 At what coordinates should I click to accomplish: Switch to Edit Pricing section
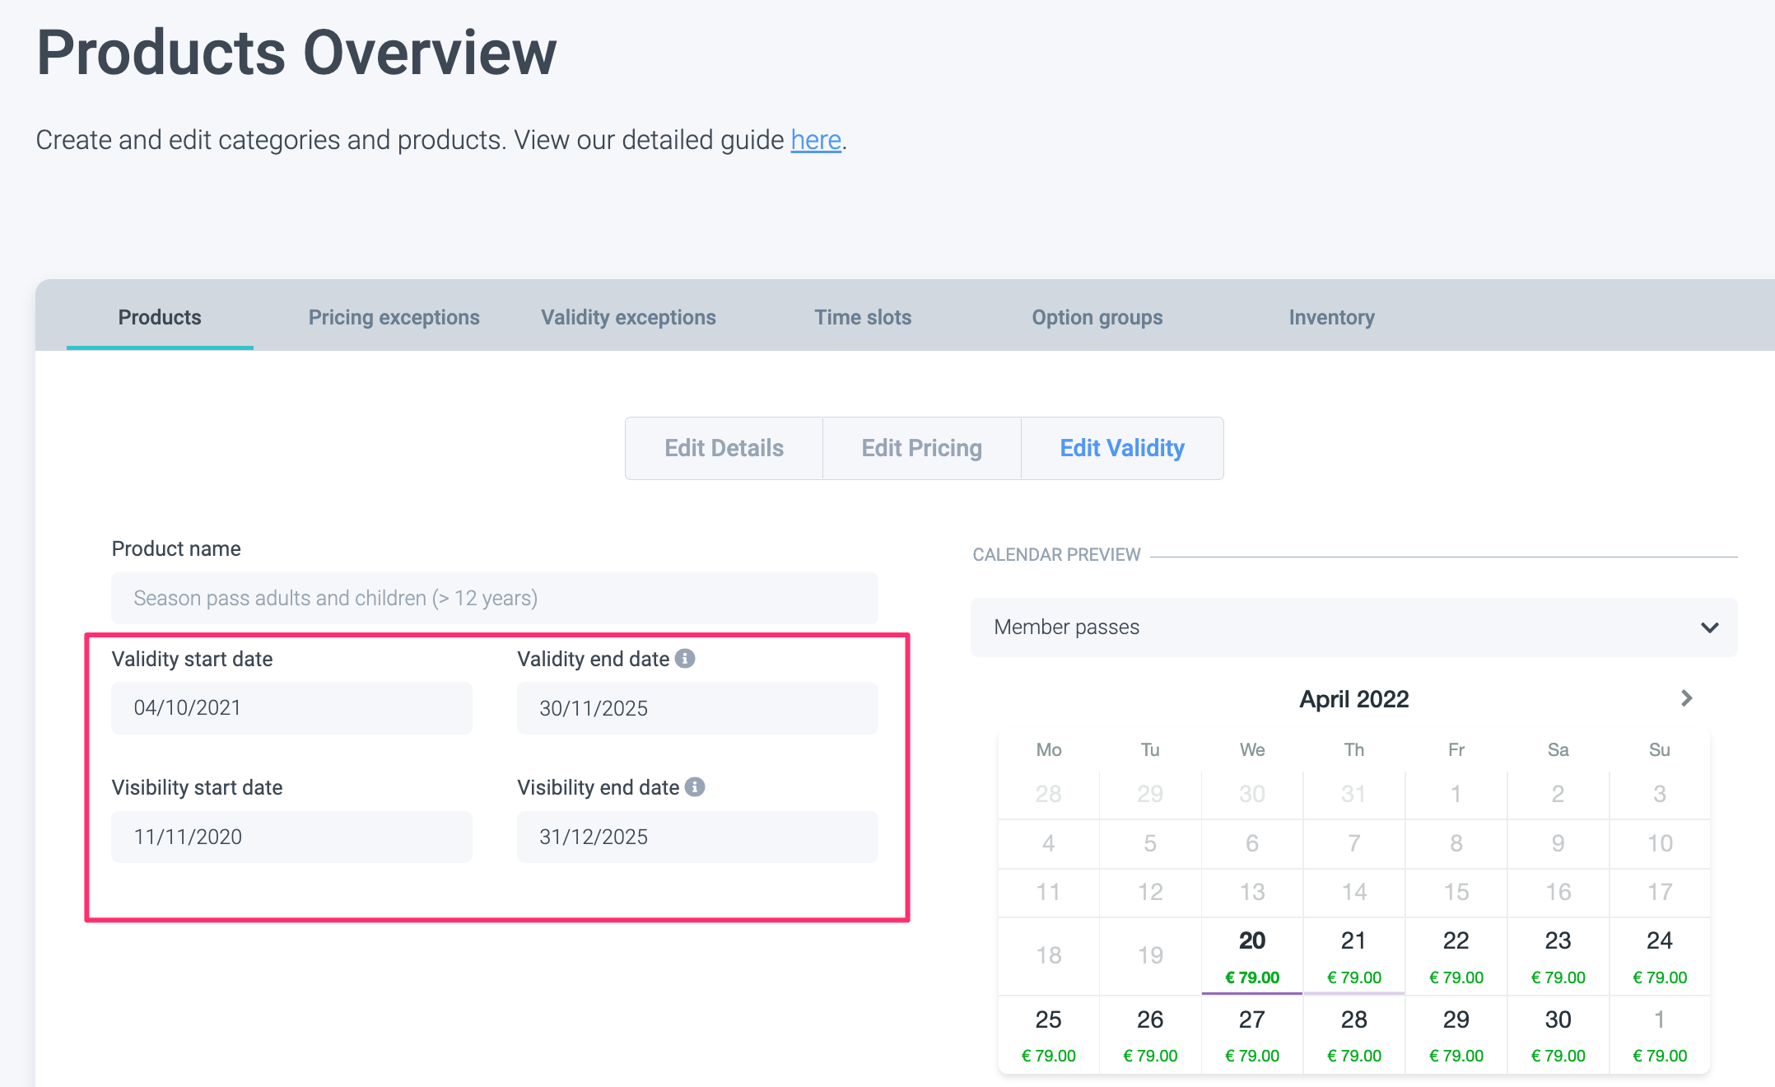[921, 448]
